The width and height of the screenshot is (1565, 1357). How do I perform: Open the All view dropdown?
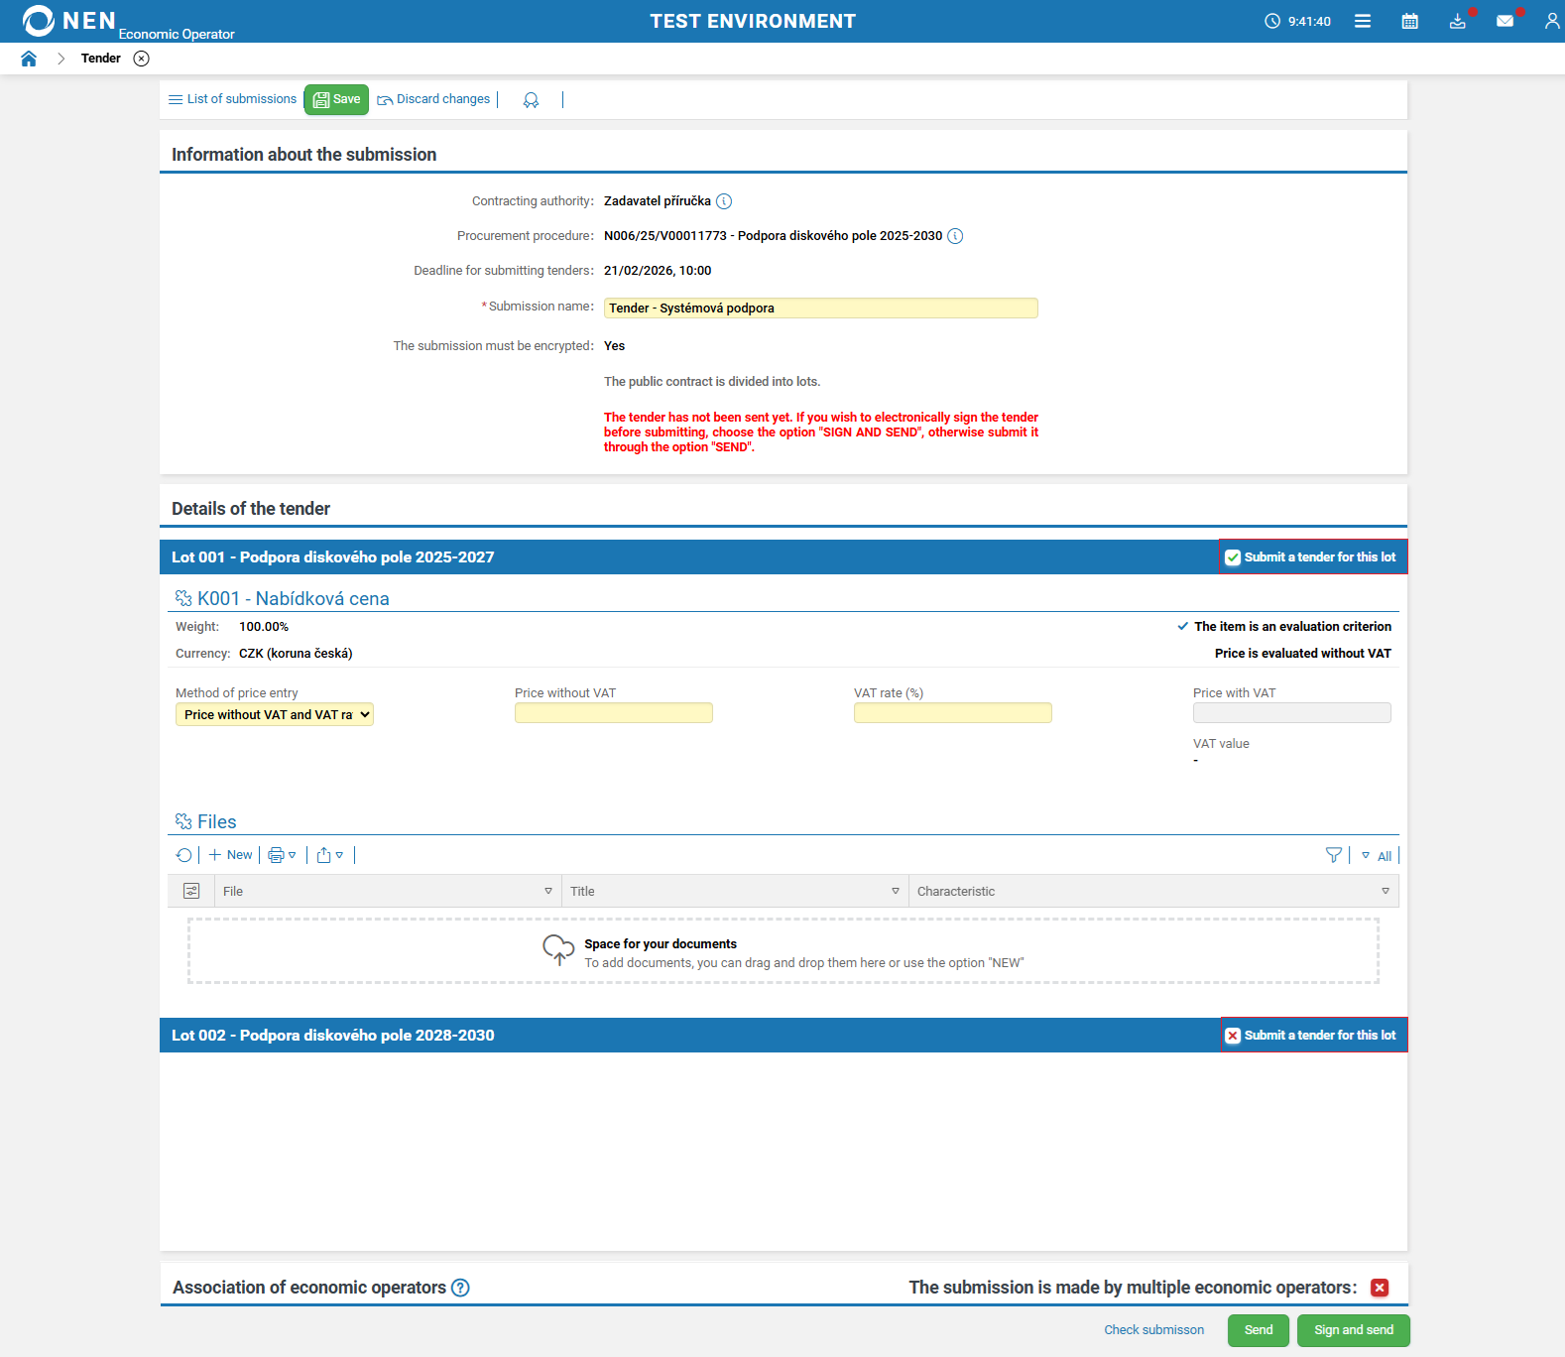click(1377, 856)
